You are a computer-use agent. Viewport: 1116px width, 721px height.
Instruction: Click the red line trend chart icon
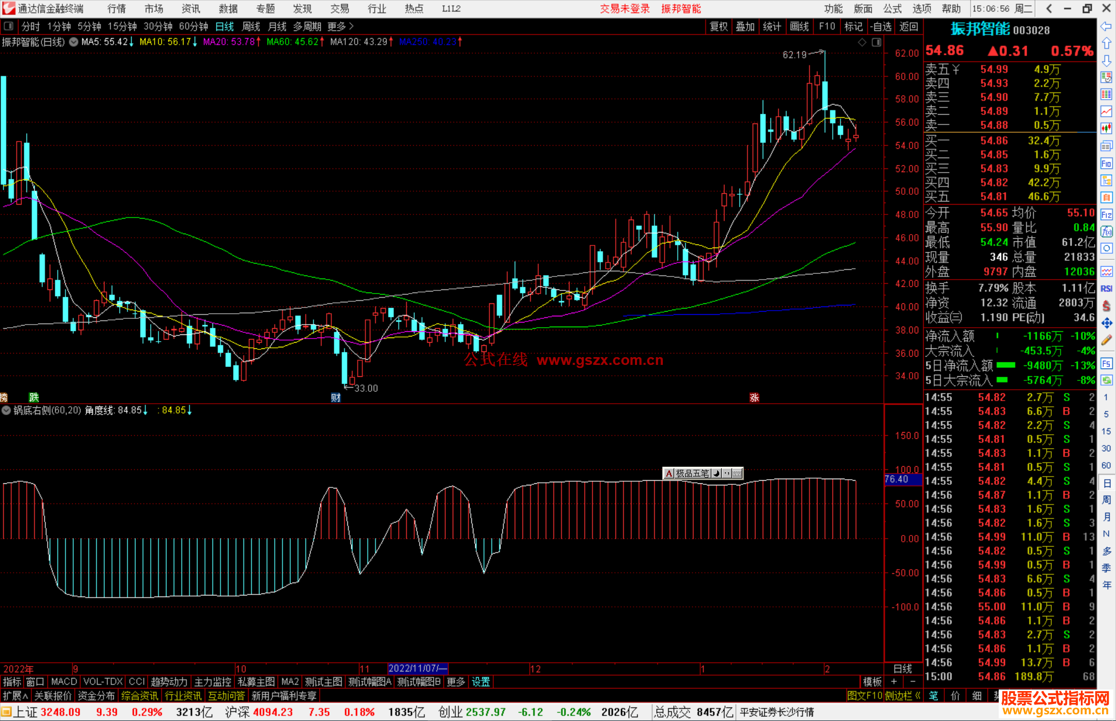[x=1106, y=111]
